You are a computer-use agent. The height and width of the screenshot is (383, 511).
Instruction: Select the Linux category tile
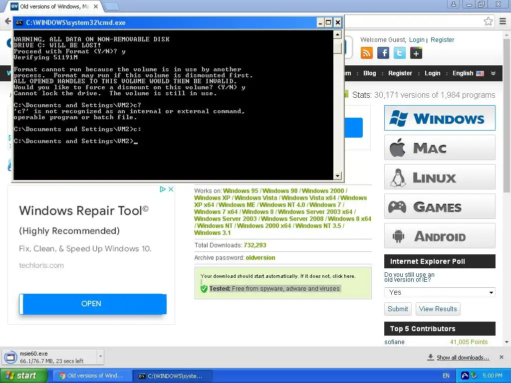click(x=440, y=177)
